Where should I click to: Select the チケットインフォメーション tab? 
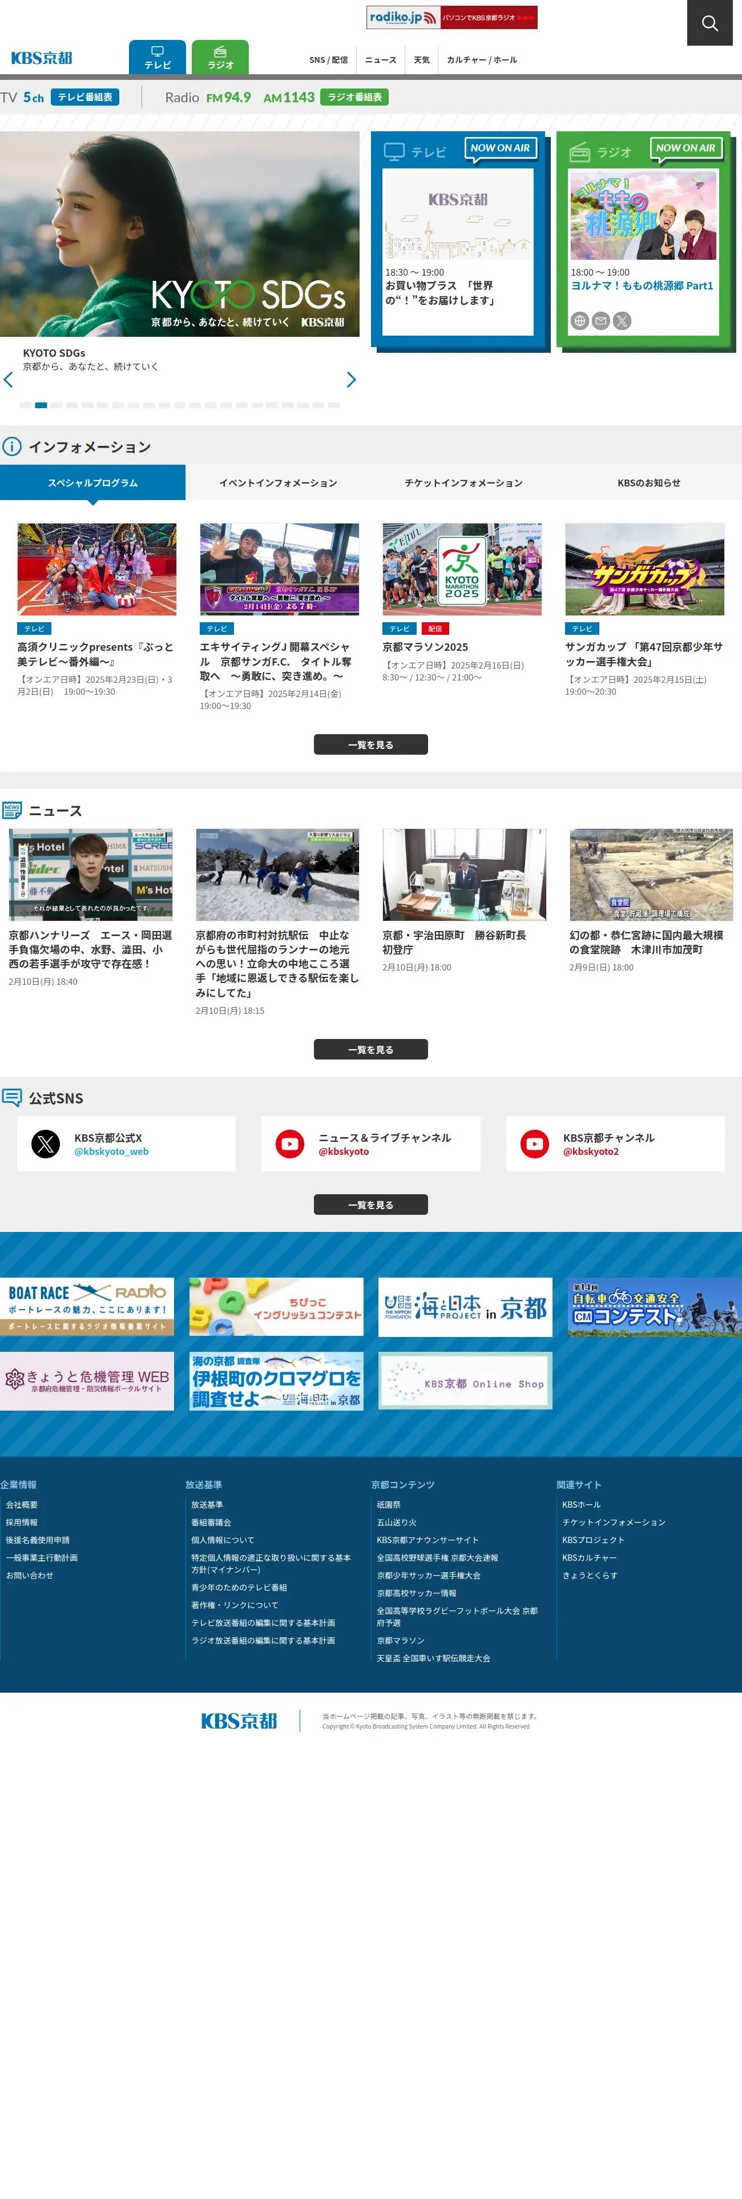(463, 483)
